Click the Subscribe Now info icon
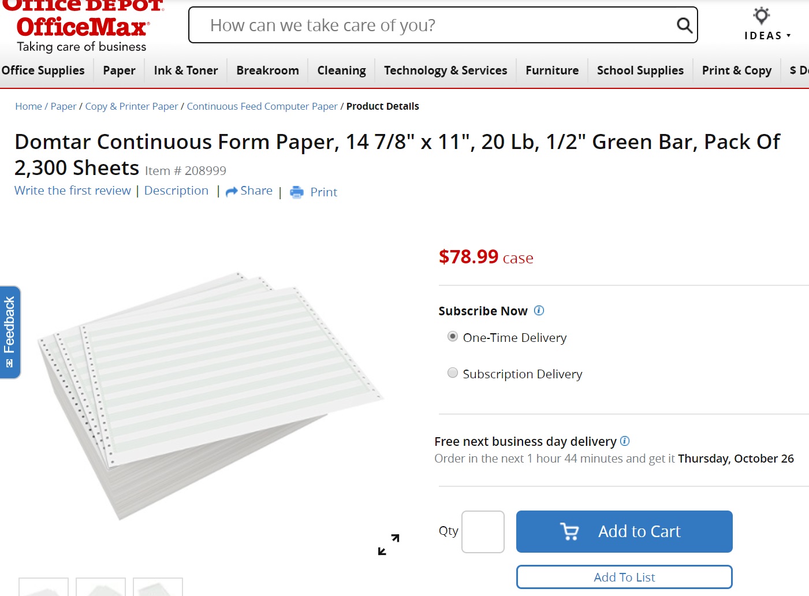The height and width of the screenshot is (596, 809). tap(539, 311)
